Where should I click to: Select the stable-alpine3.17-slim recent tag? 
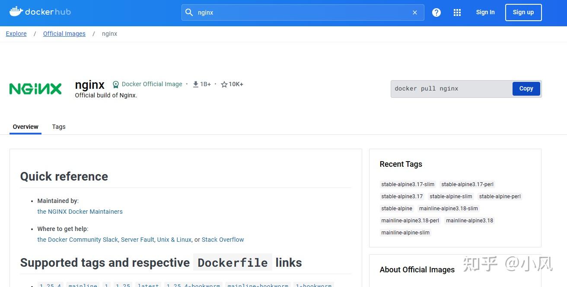point(407,184)
